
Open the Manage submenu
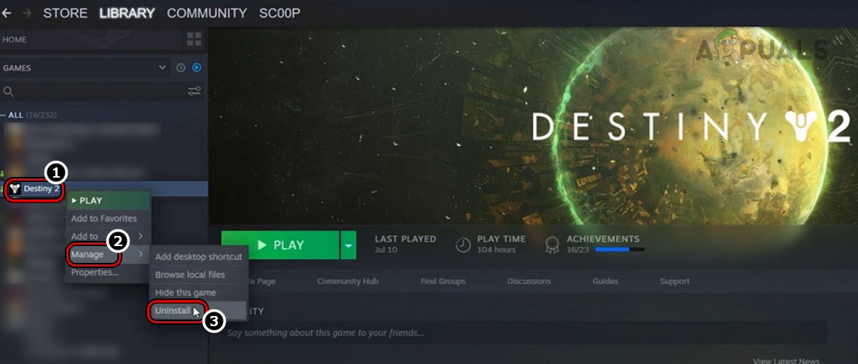point(108,254)
